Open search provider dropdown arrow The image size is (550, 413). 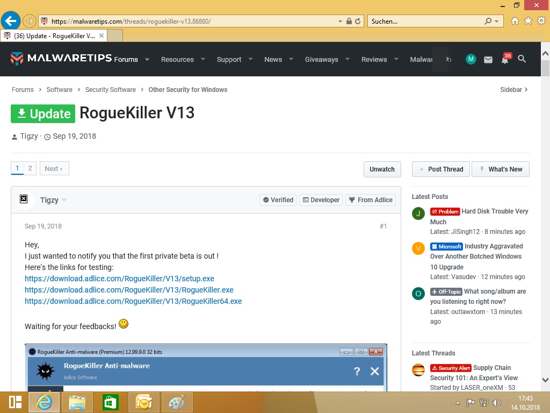point(496,22)
